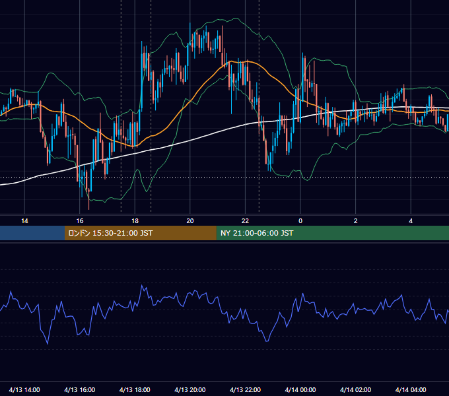
Task: Click the 0 hour axis label
Action: [300, 221]
